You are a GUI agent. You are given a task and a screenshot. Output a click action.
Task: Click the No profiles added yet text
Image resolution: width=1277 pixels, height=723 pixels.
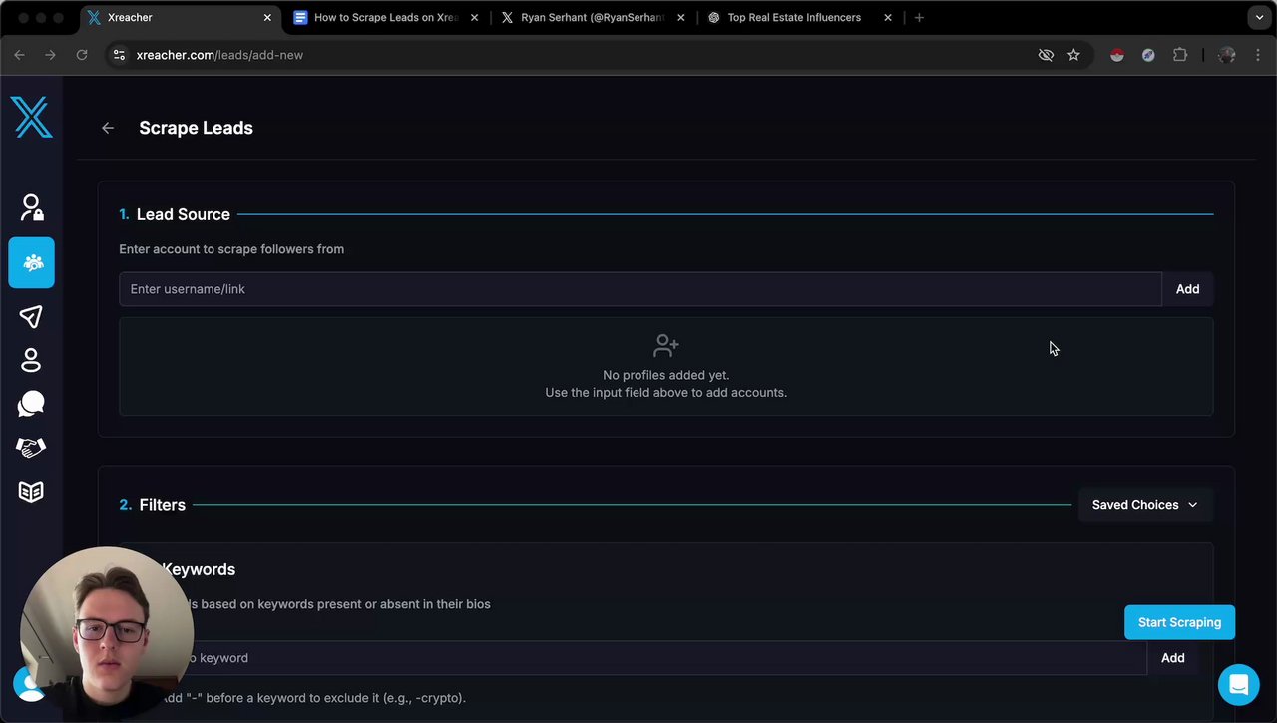pyautogui.click(x=665, y=375)
